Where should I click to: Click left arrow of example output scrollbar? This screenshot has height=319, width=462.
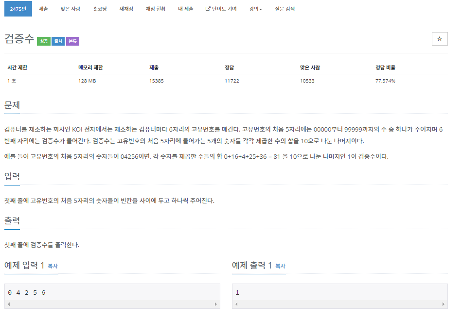pos(236,304)
